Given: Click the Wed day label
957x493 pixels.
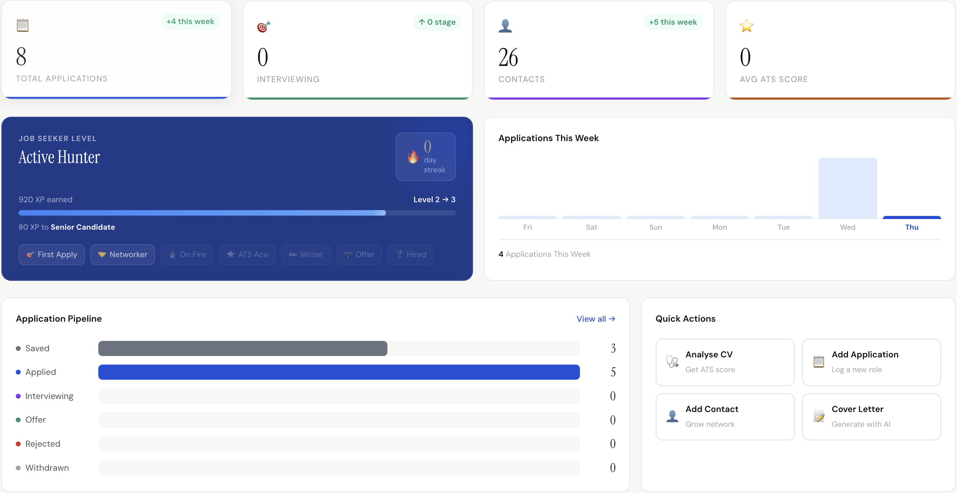Looking at the screenshot, I should point(847,227).
